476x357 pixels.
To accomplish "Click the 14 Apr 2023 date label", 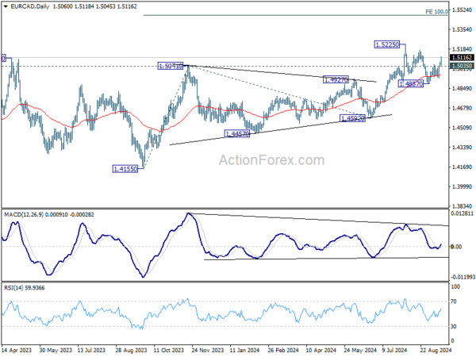I will [17, 351].
